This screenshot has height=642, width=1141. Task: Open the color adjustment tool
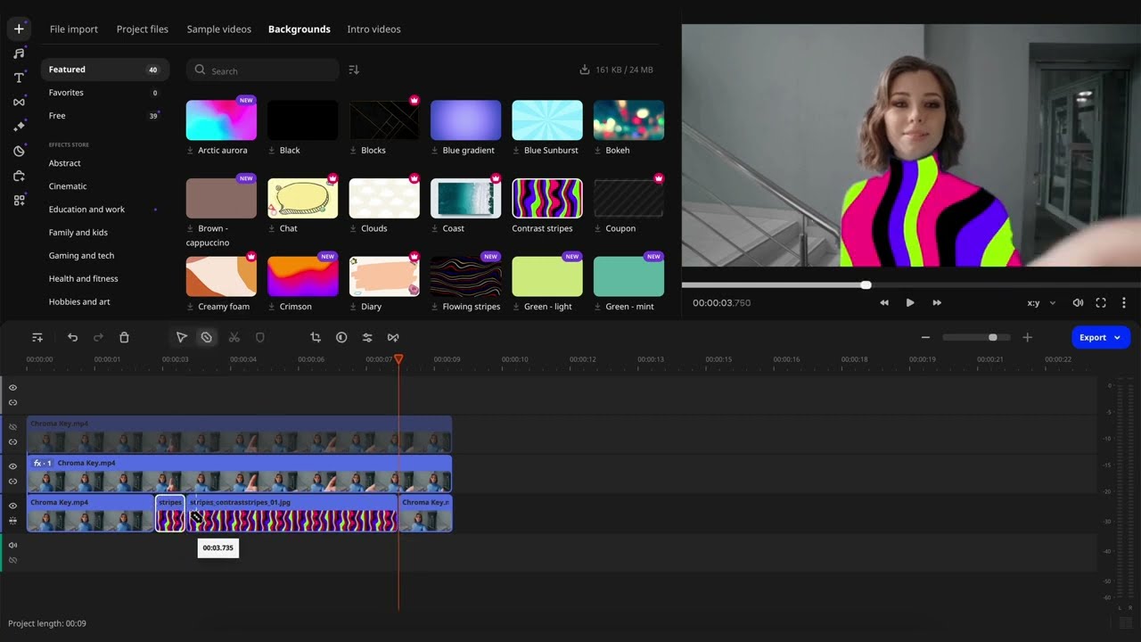pyautogui.click(x=341, y=337)
